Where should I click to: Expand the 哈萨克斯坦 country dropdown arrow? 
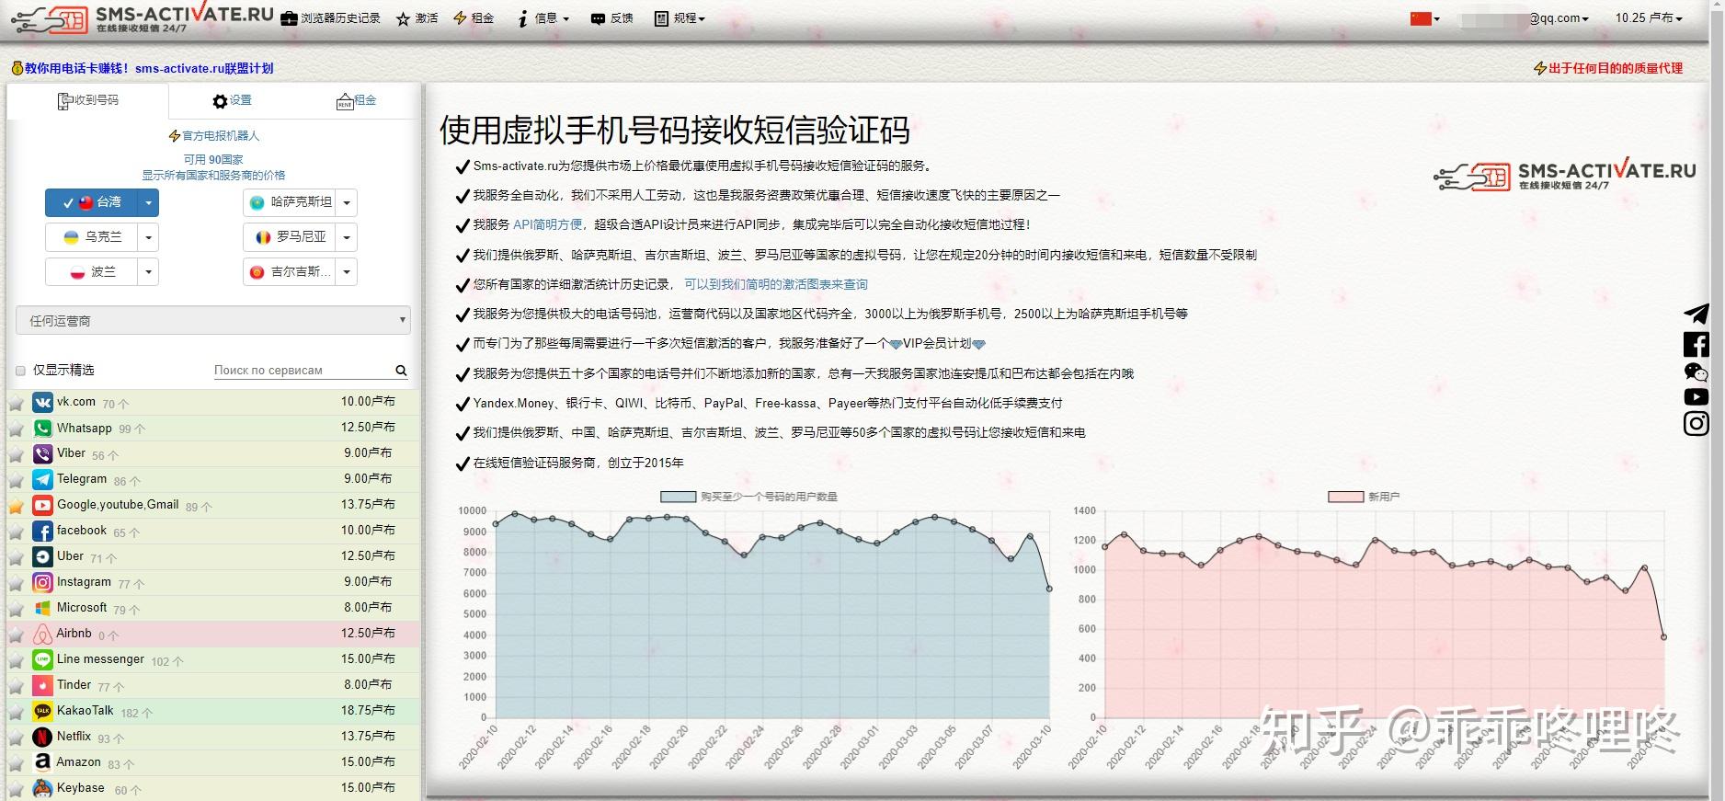347,202
